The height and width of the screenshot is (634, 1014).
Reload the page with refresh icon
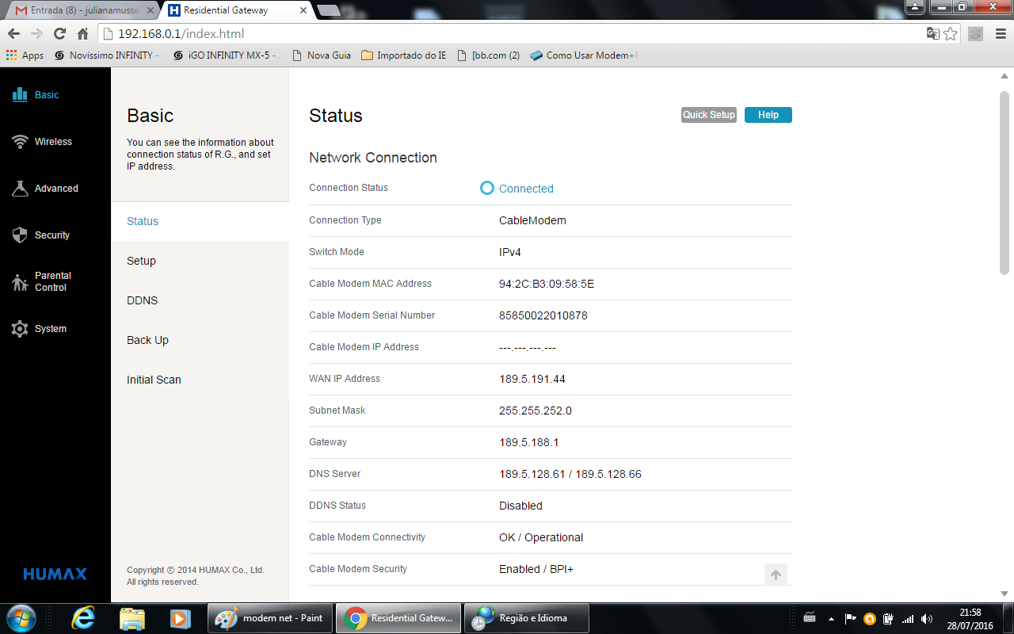(59, 34)
